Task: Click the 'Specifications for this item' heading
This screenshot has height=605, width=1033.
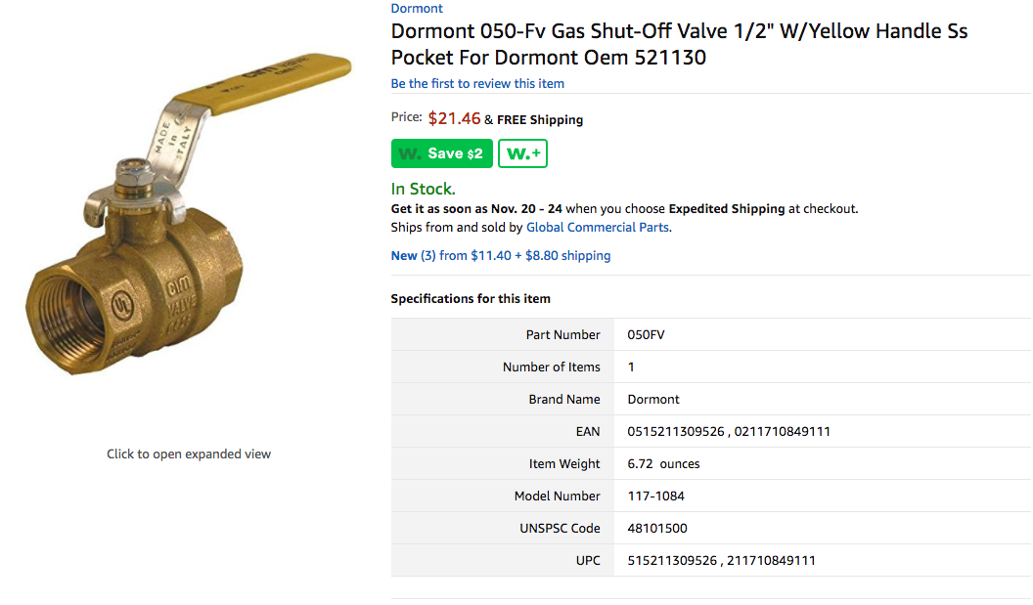Action: click(471, 298)
